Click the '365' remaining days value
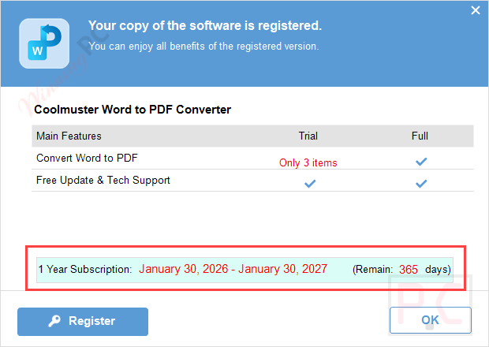The image size is (489, 347). click(x=409, y=270)
